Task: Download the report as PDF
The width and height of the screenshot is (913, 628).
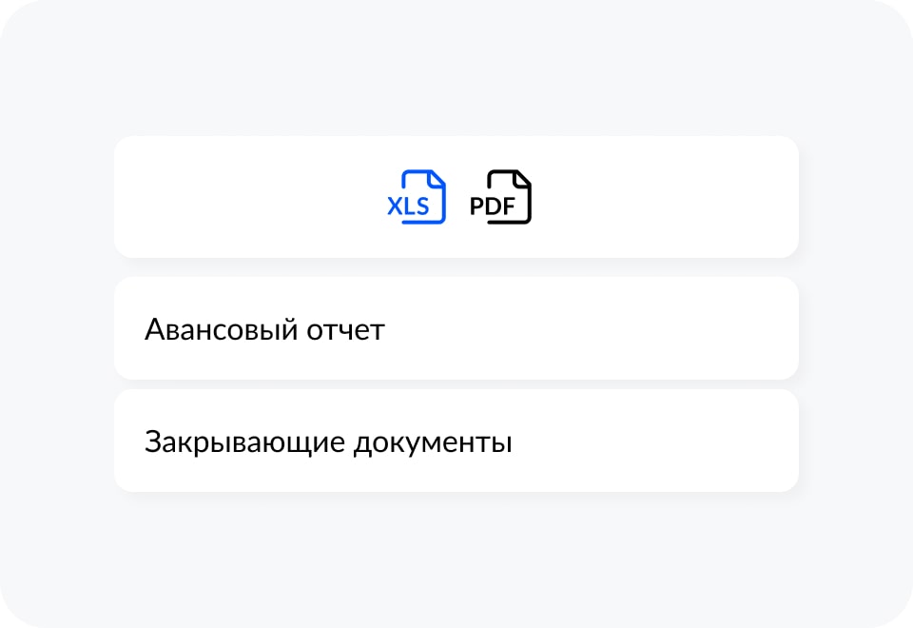Action: (x=501, y=197)
